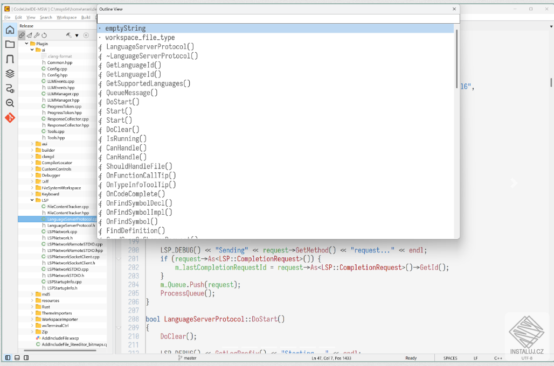Fold the code block at line 201

pyautogui.click(x=119, y=259)
